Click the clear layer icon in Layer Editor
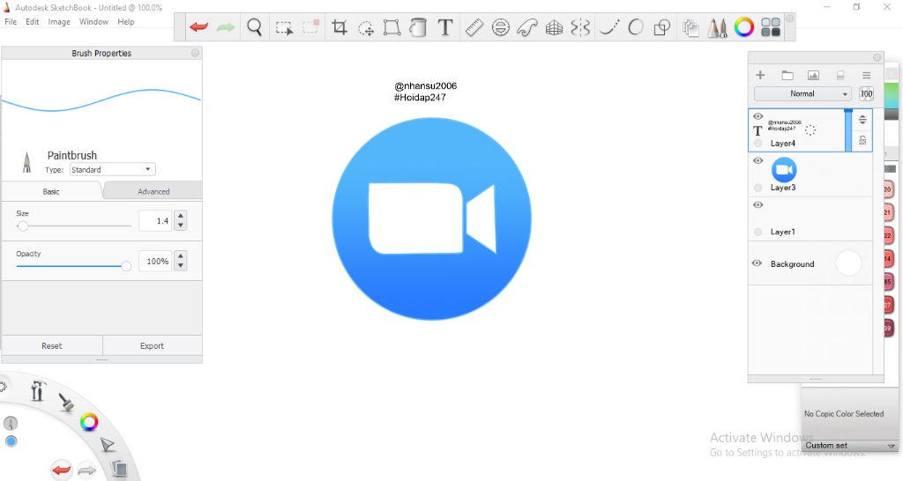903x481 pixels. (x=840, y=76)
